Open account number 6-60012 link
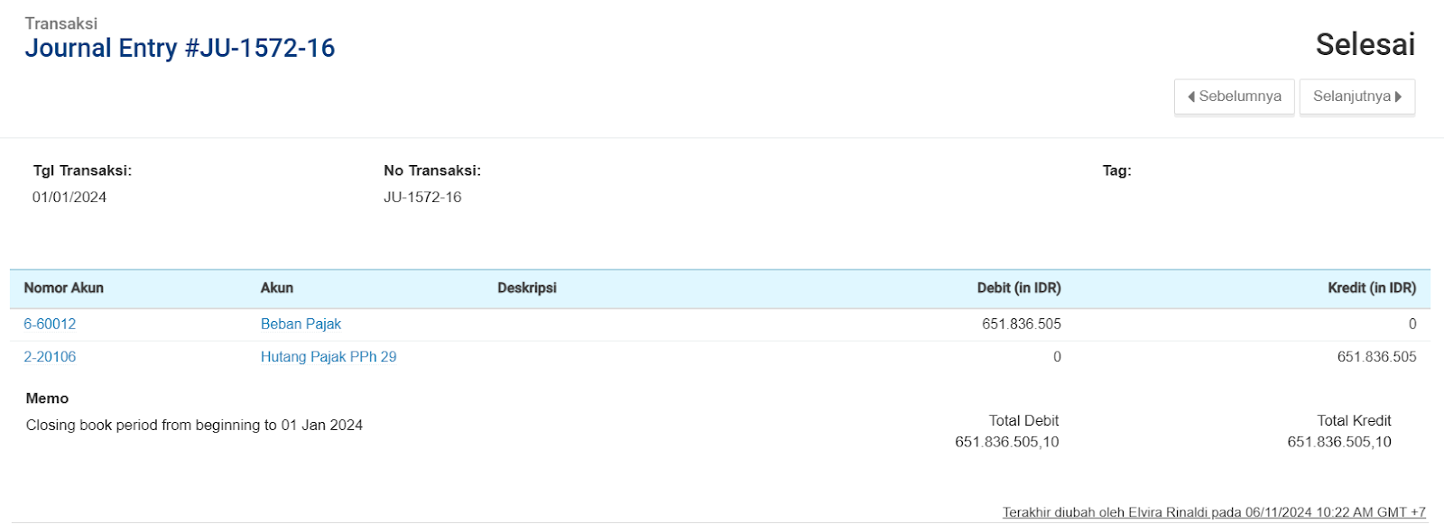This screenshot has width=1444, height=532. tap(50, 324)
